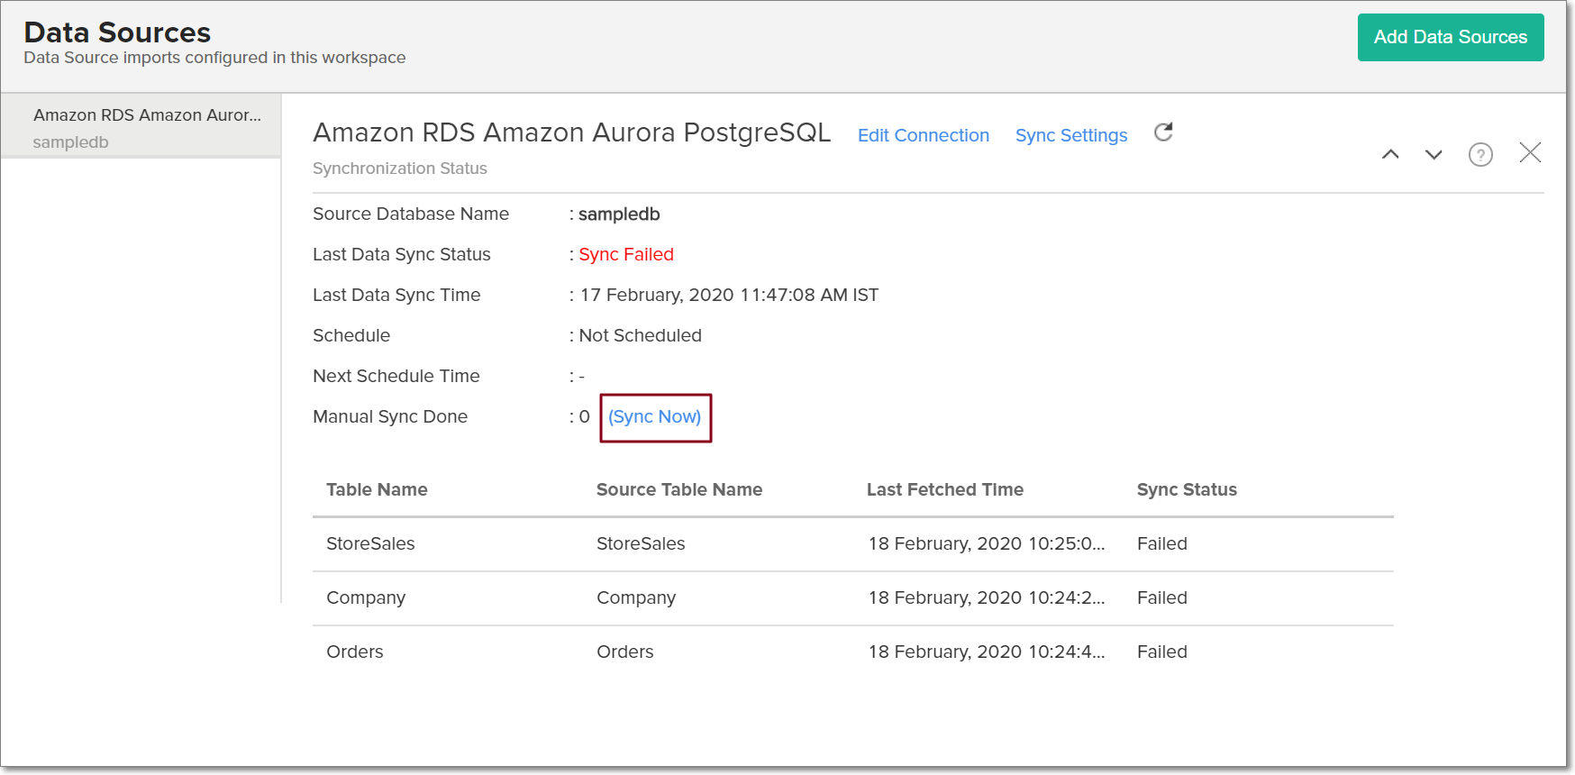Click the up chevron to go to previous data source
Viewport: 1575px width, 775px height.
point(1390,154)
